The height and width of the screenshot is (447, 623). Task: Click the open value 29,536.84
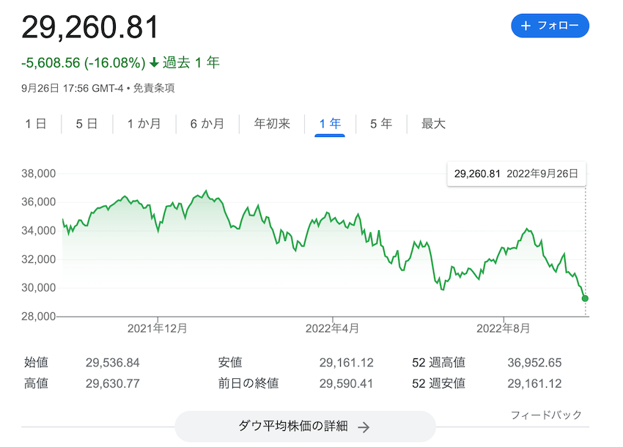tap(112, 363)
